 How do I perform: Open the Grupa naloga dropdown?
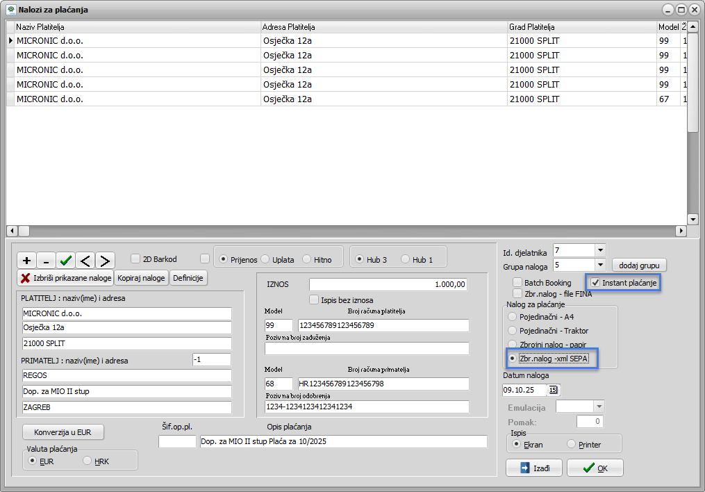tap(600, 265)
